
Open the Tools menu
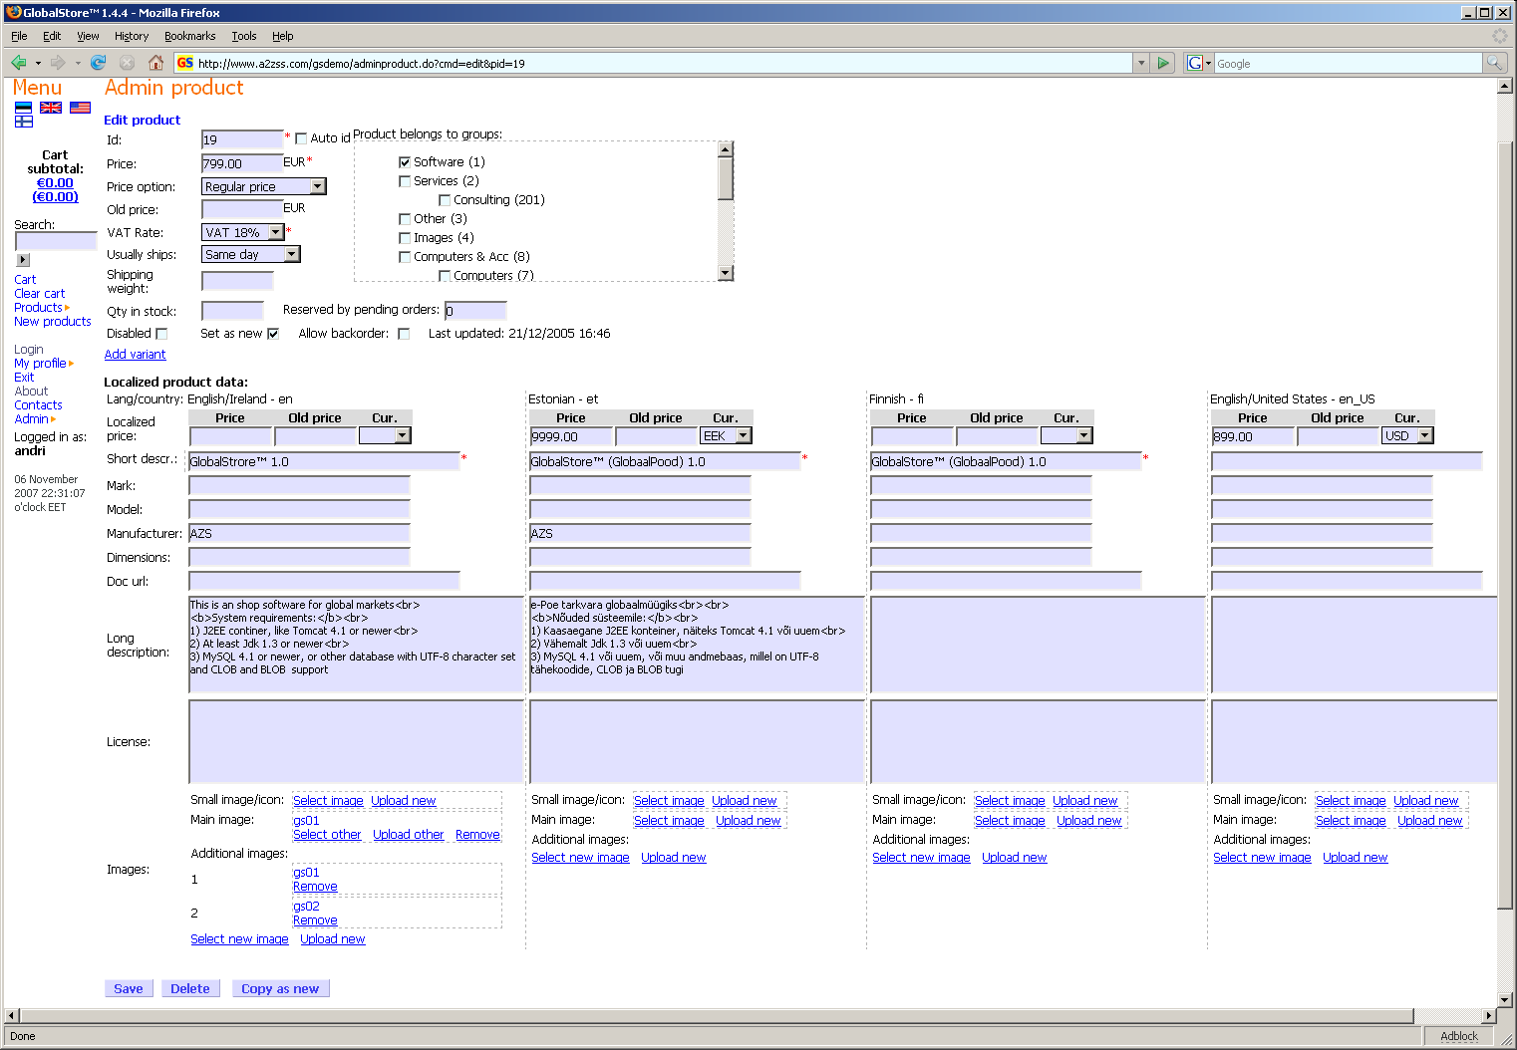coord(244,36)
